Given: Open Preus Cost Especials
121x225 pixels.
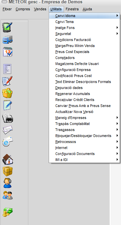Looking at the screenshot, I should pyautogui.click(x=84, y=52).
